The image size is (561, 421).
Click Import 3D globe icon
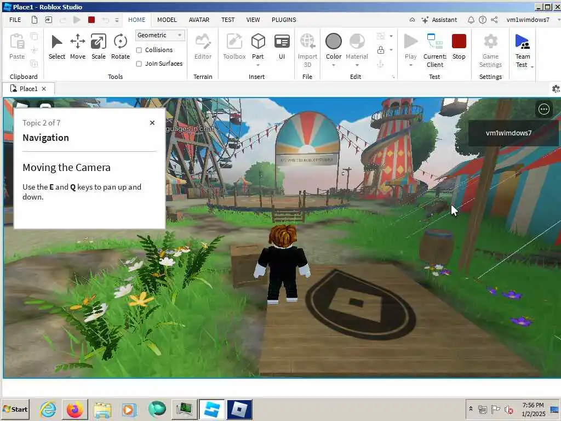(x=307, y=42)
